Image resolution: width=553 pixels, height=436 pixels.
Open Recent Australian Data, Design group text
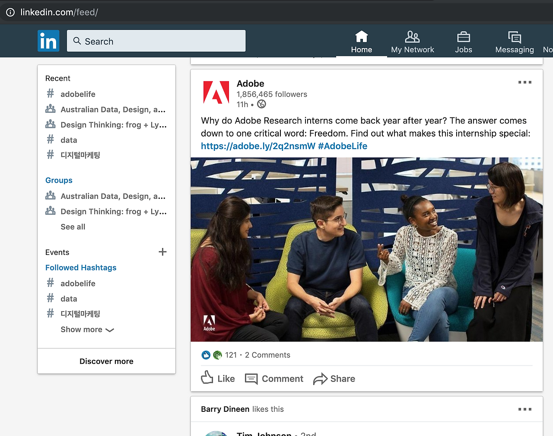click(x=113, y=110)
